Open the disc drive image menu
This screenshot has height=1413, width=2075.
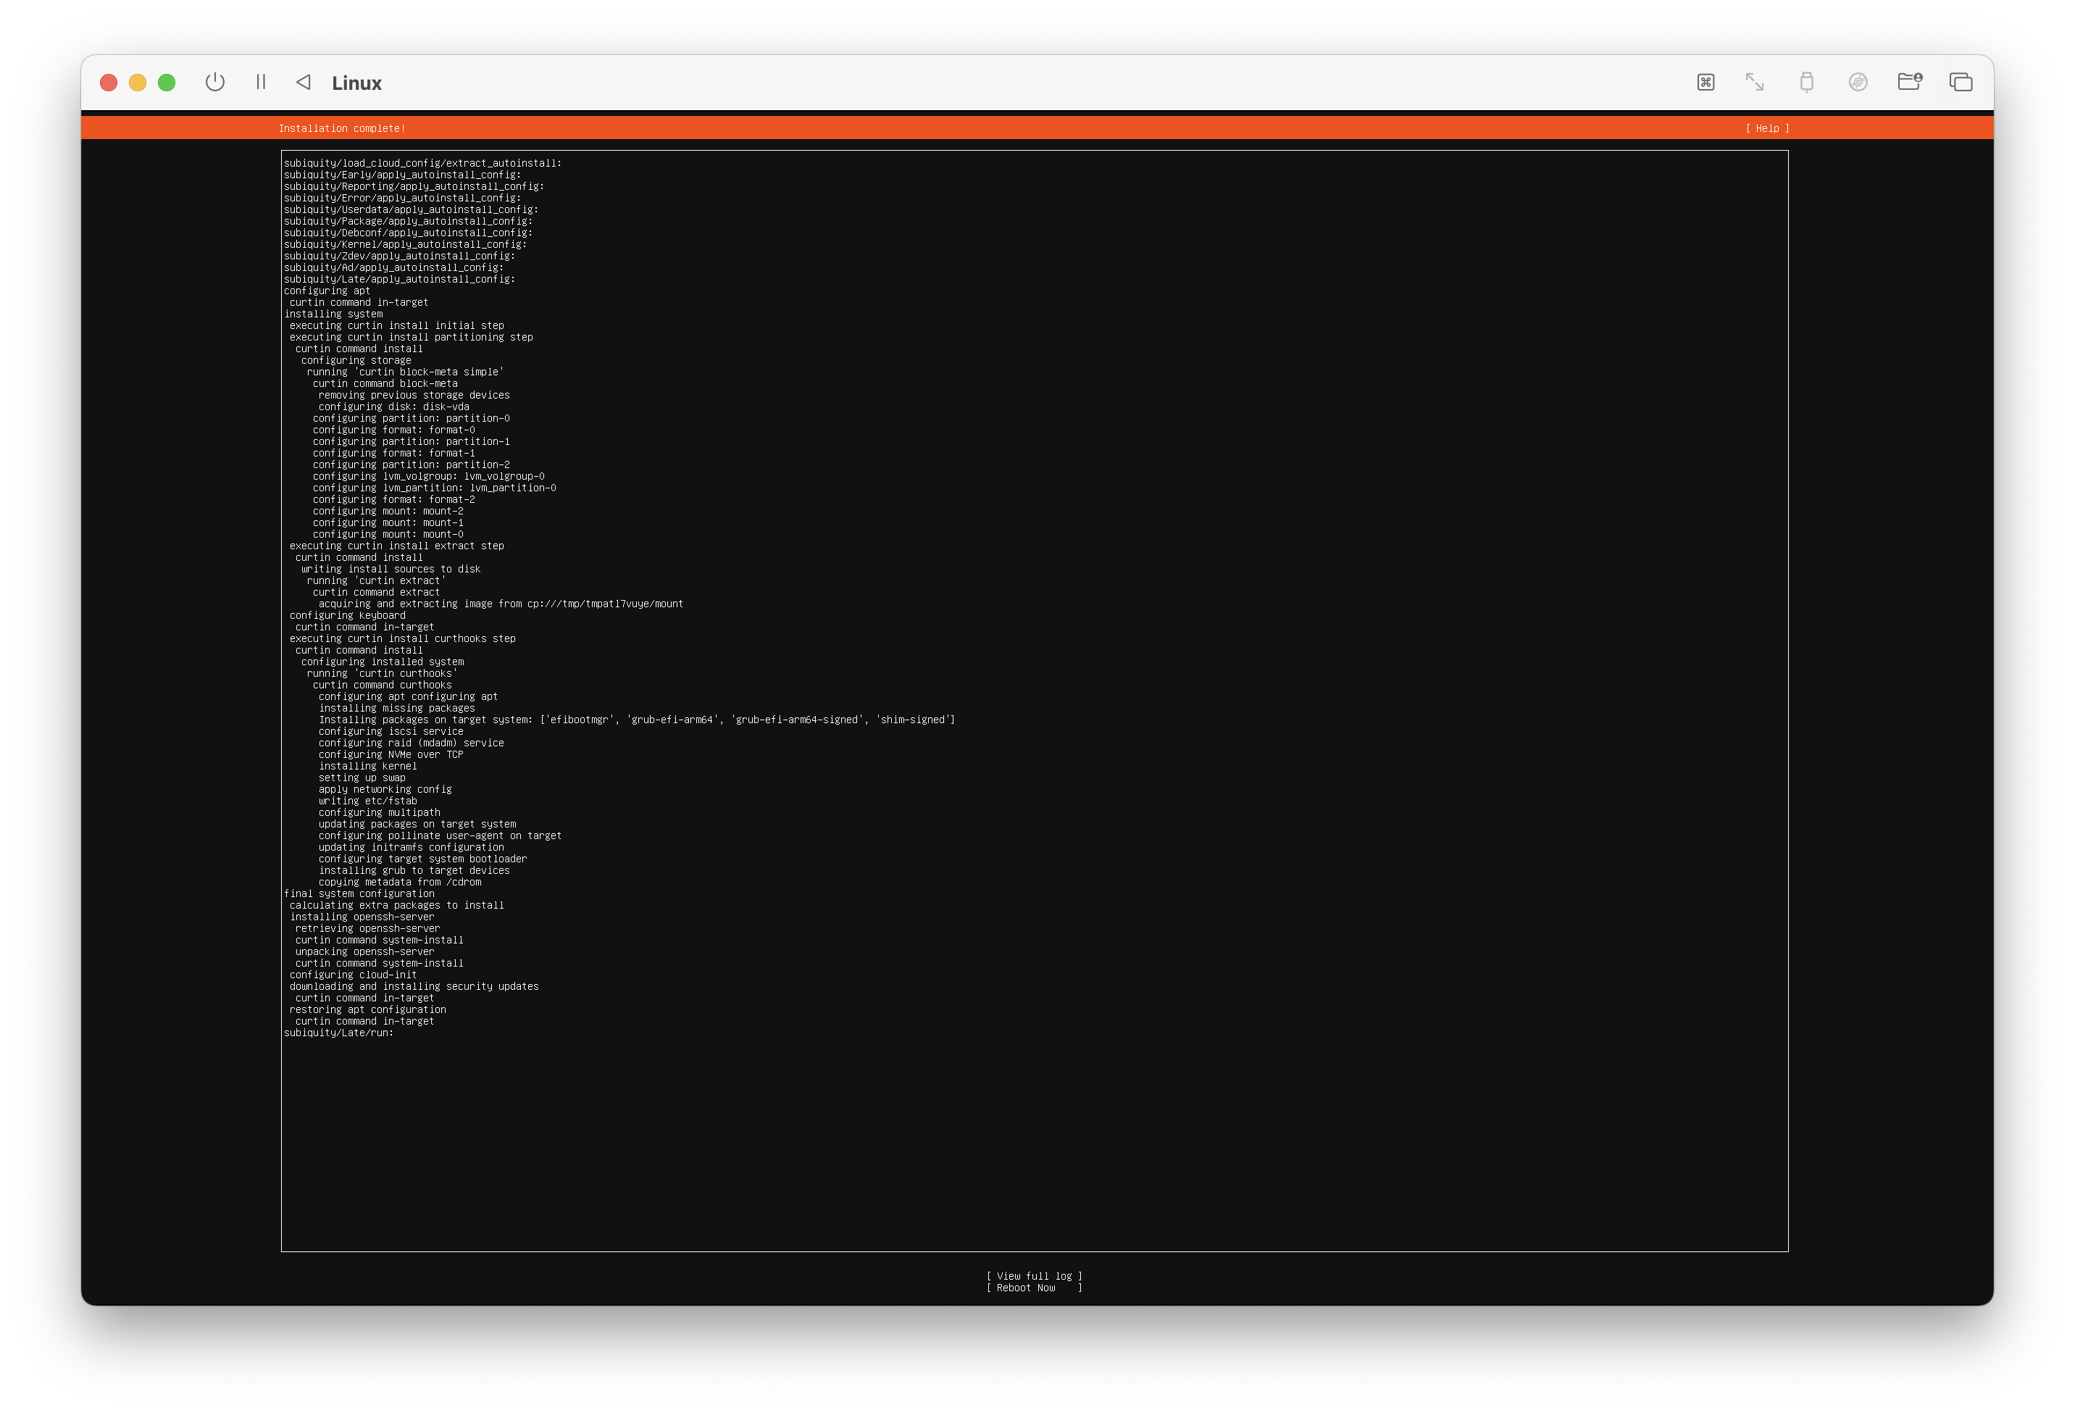[1858, 82]
